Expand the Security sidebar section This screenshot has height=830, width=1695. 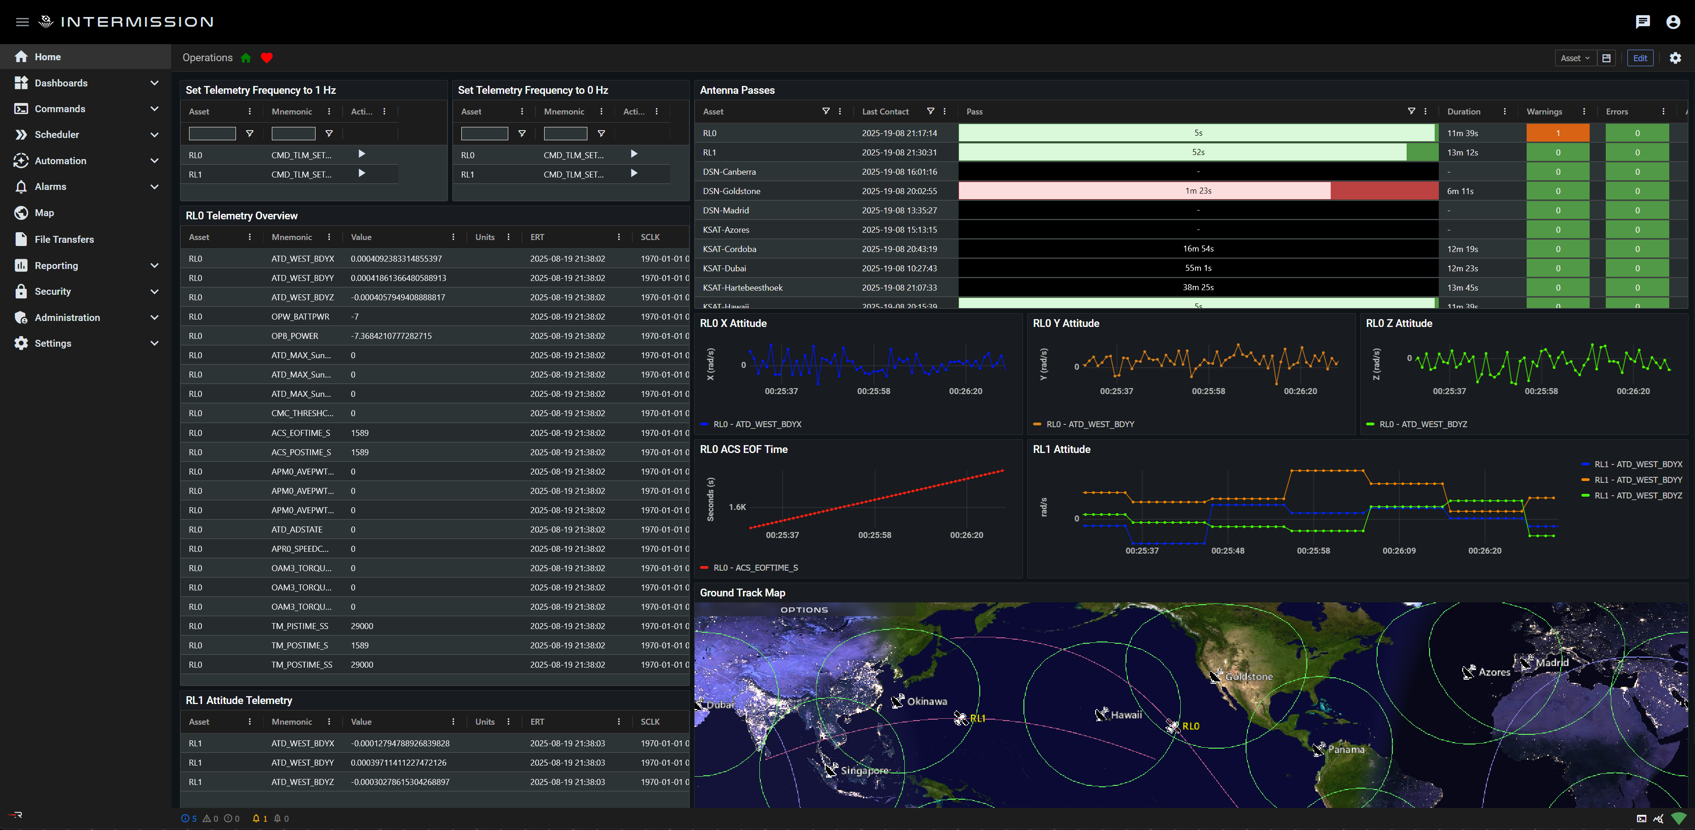pos(86,292)
